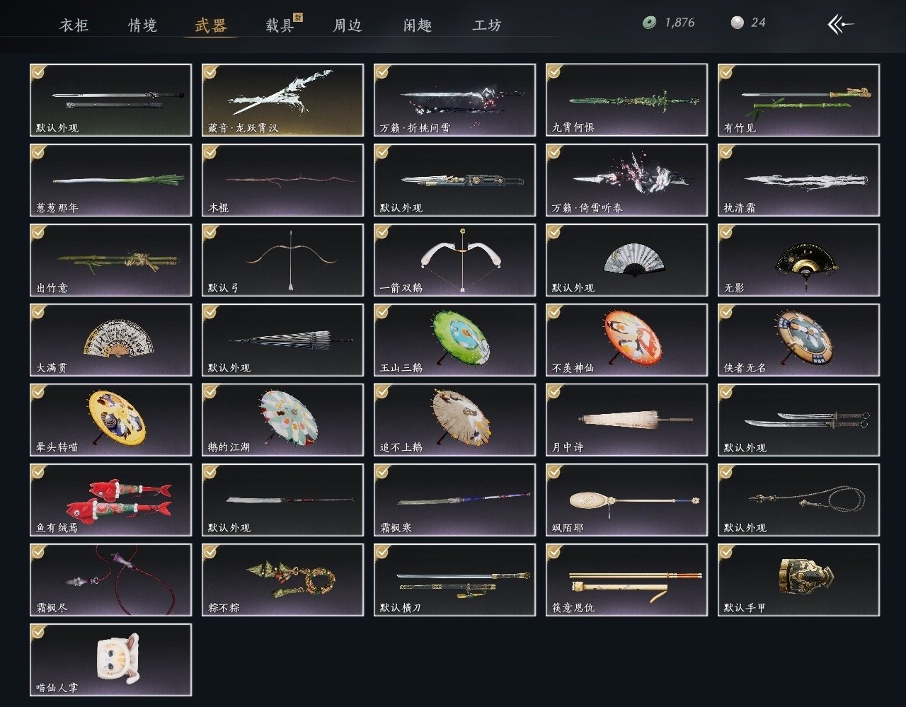Open the 载具 tab
Screen dimensions: 906x707
[280, 25]
